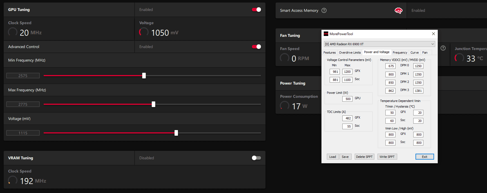Viewport: 487px width, 193px height.
Task: Click the DPM 0 VDDCI field 675
Action: point(390,66)
